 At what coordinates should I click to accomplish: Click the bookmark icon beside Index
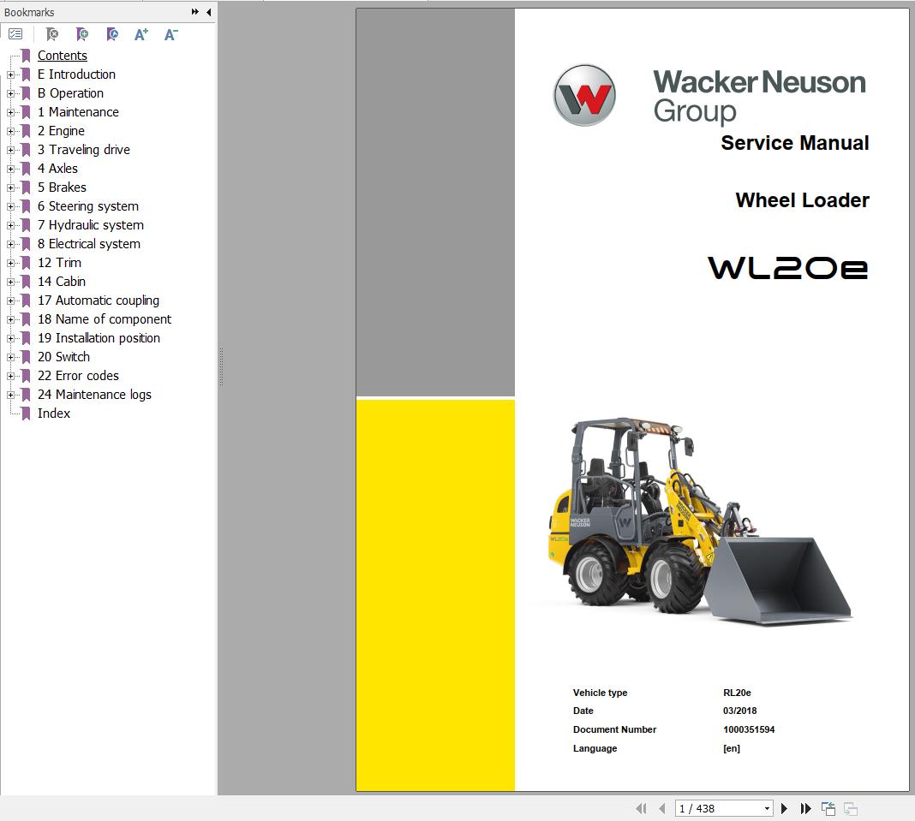[x=26, y=413]
